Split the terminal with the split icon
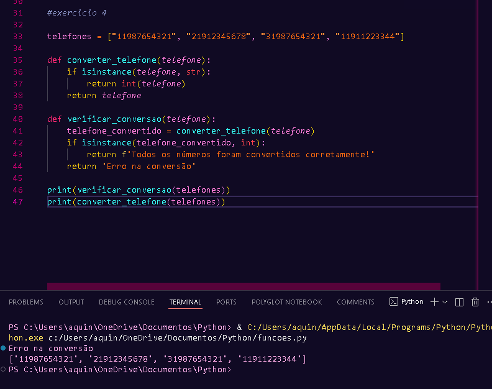Screen dimensions: 492x389 pyautogui.click(x=459, y=302)
